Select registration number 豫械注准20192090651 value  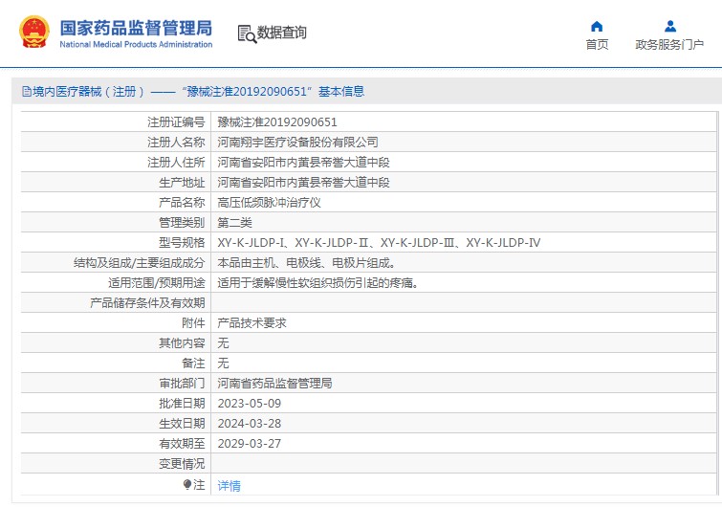click(277, 122)
